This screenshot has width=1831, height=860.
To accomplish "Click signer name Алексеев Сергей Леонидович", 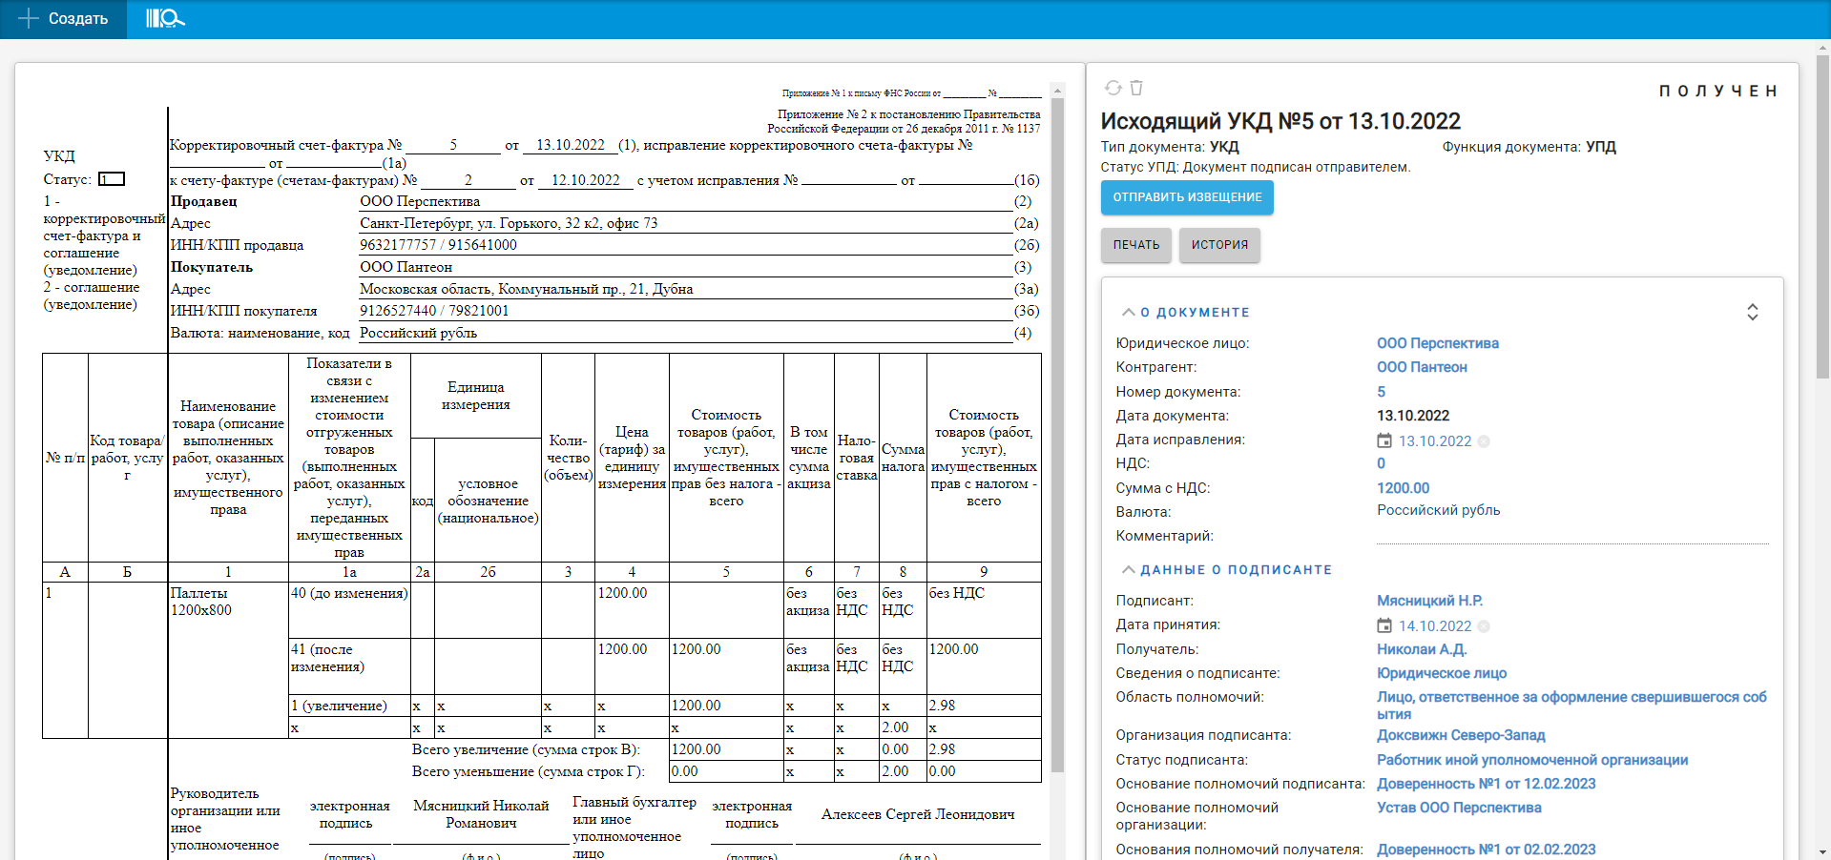I will [x=918, y=814].
